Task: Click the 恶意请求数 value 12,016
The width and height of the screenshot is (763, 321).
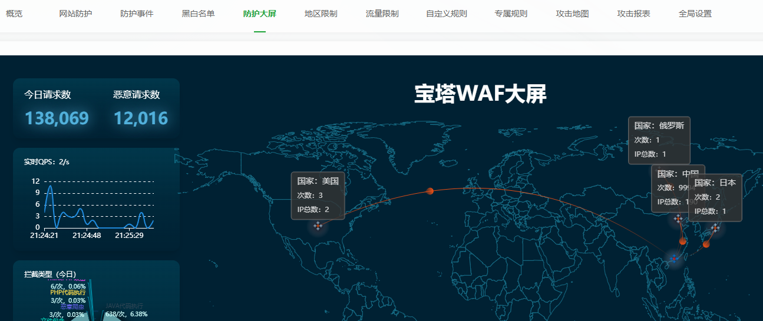Action: tap(141, 118)
